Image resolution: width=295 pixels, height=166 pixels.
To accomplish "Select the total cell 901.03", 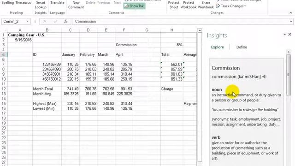I will coord(172,74).
